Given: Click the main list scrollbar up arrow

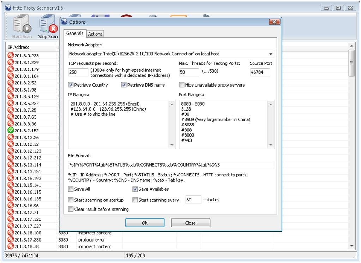Looking at the screenshot, I should click(x=351, y=46).
